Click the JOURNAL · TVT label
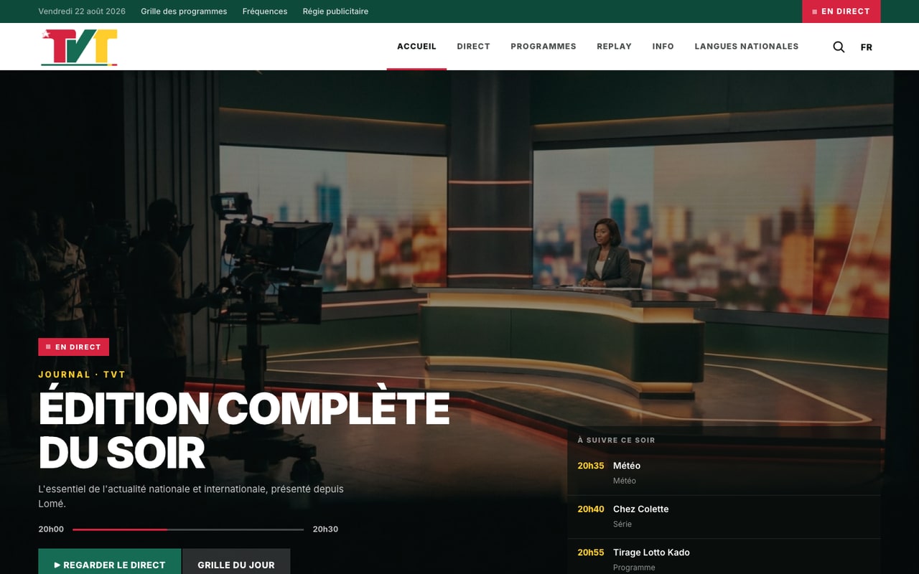This screenshot has width=919, height=574. (x=82, y=375)
